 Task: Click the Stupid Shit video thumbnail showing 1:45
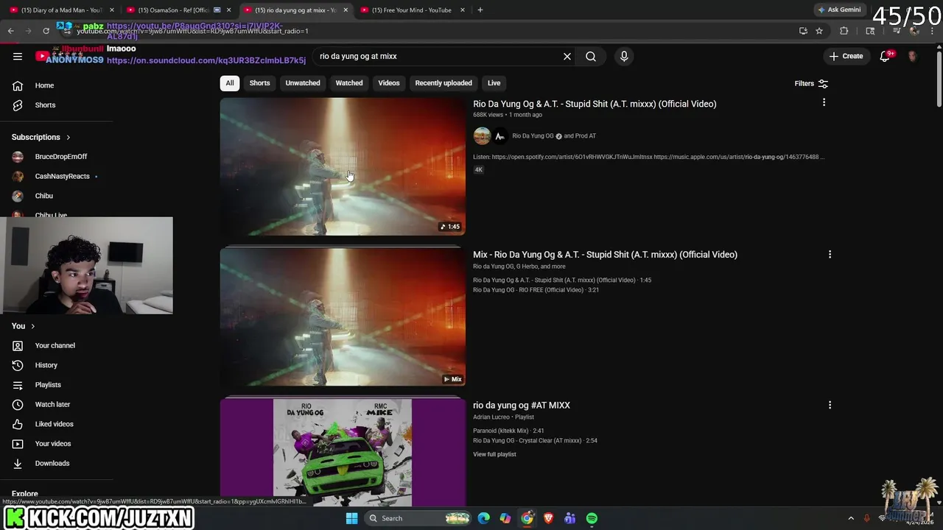coord(343,167)
